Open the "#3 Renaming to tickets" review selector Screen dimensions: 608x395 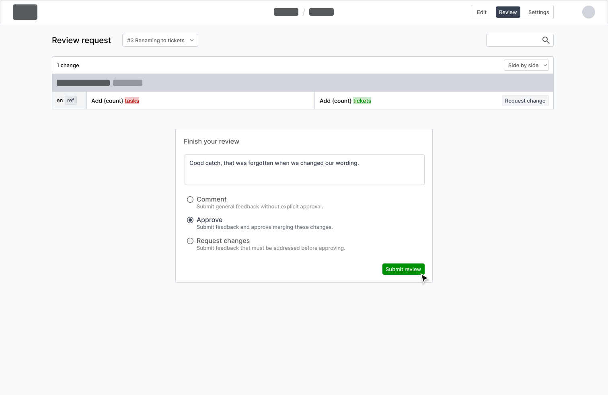pos(160,40)
